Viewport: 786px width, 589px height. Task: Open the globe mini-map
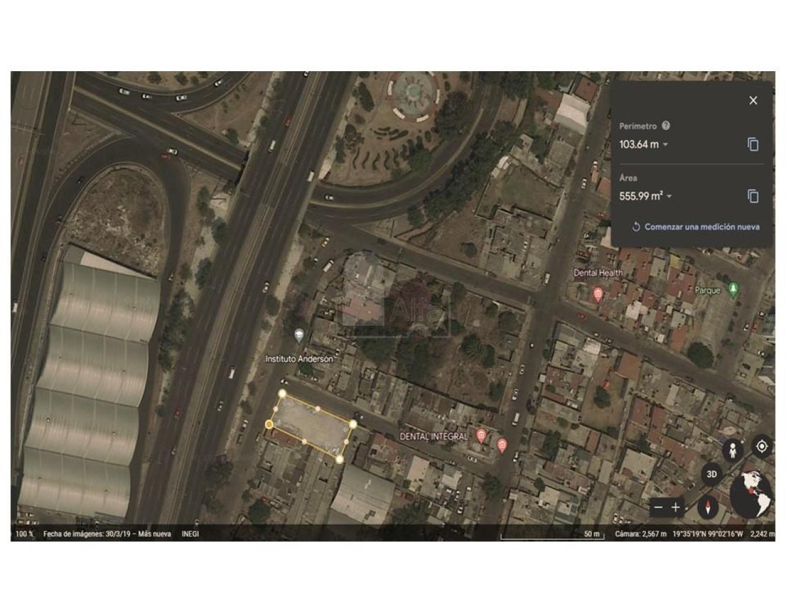click(x=751, y=495)
